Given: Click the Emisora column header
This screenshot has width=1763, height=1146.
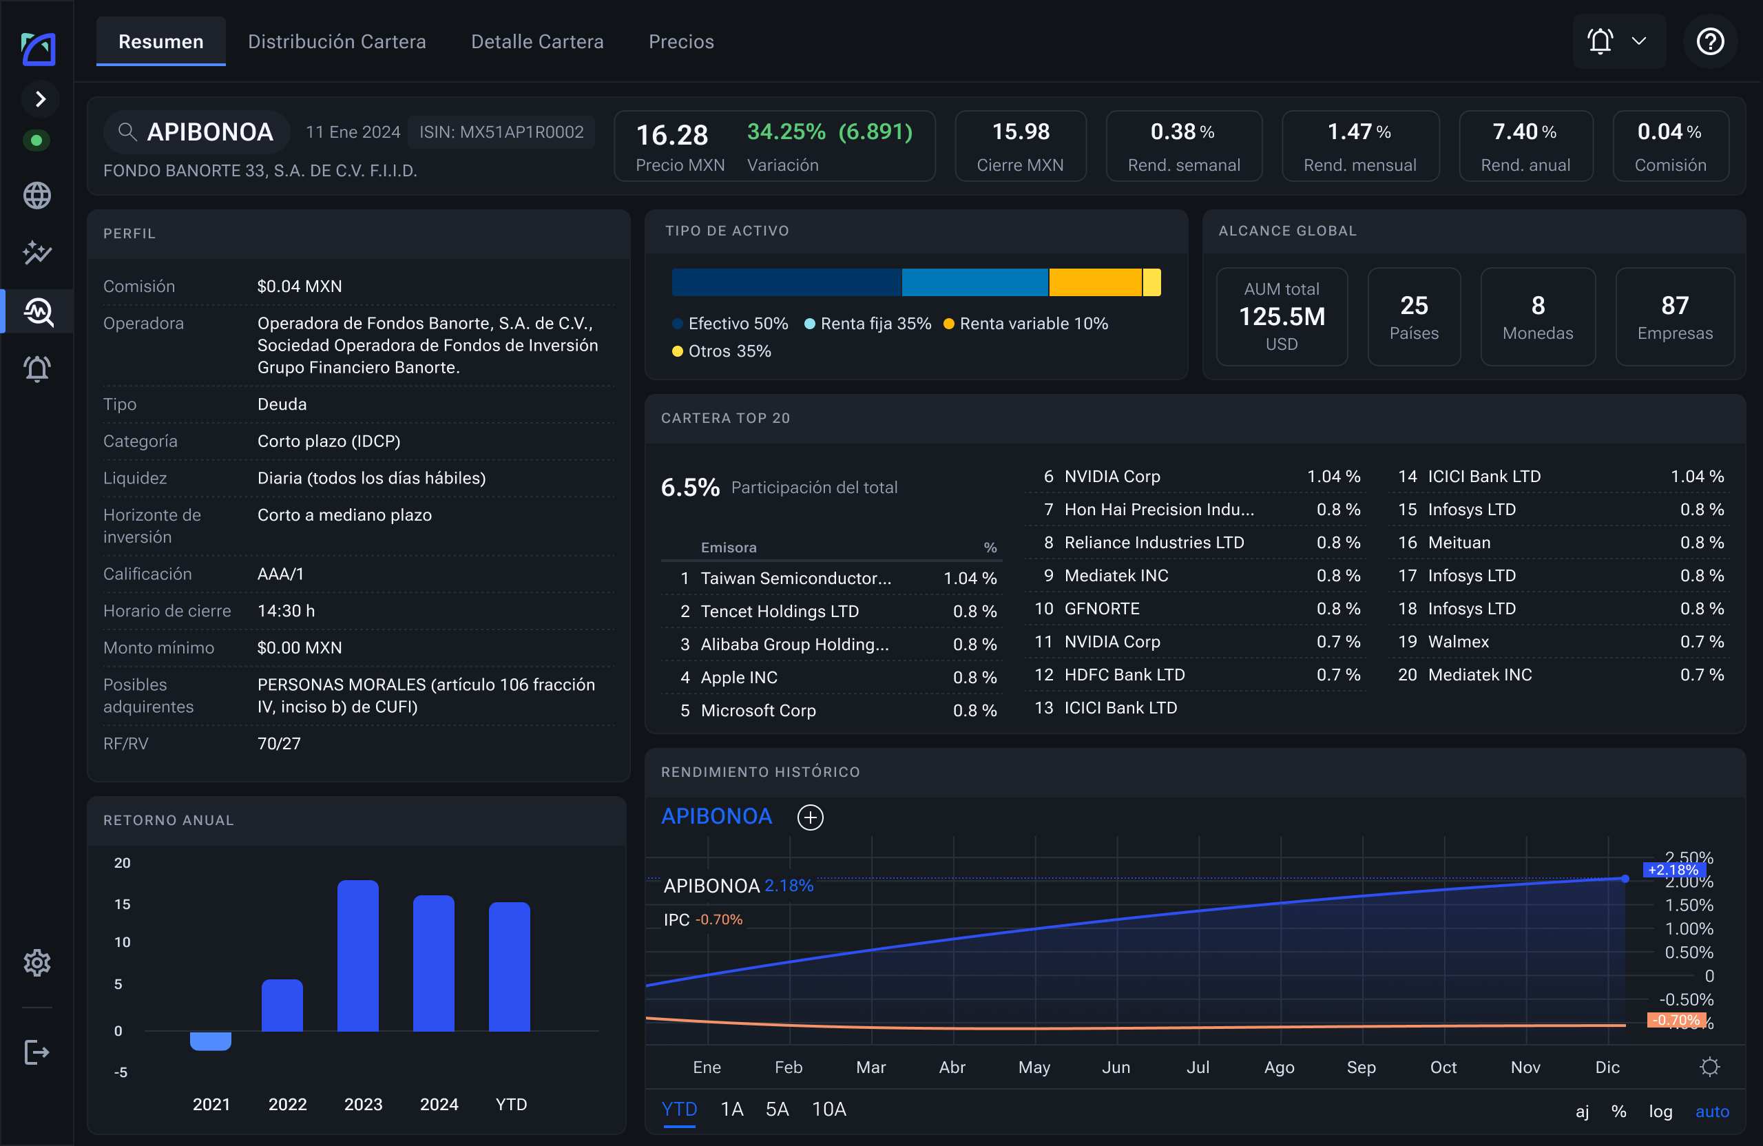Looking at the screenshot, I should pos(728,548).
